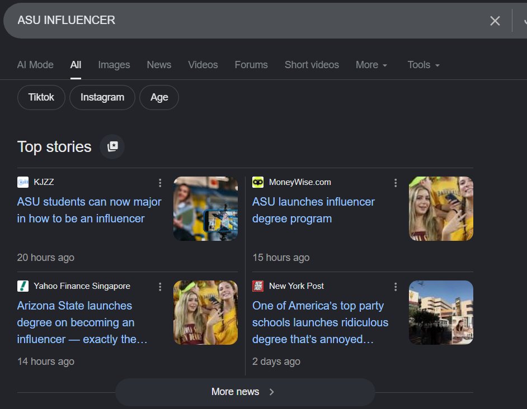The height and width of the screenshot is (409, 527).
Task: Click the New York Post favicon
Action: (x=258, y=286)
